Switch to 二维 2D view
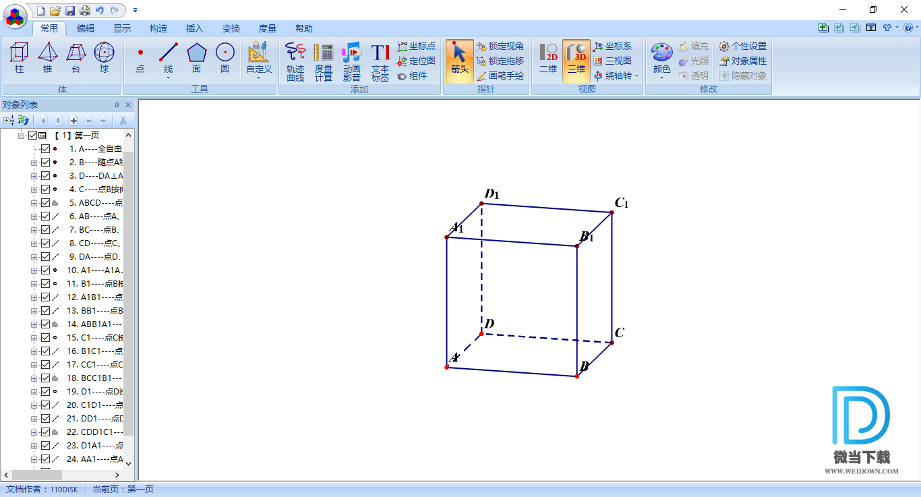This screenshot has width=921, height=497. 548,57
